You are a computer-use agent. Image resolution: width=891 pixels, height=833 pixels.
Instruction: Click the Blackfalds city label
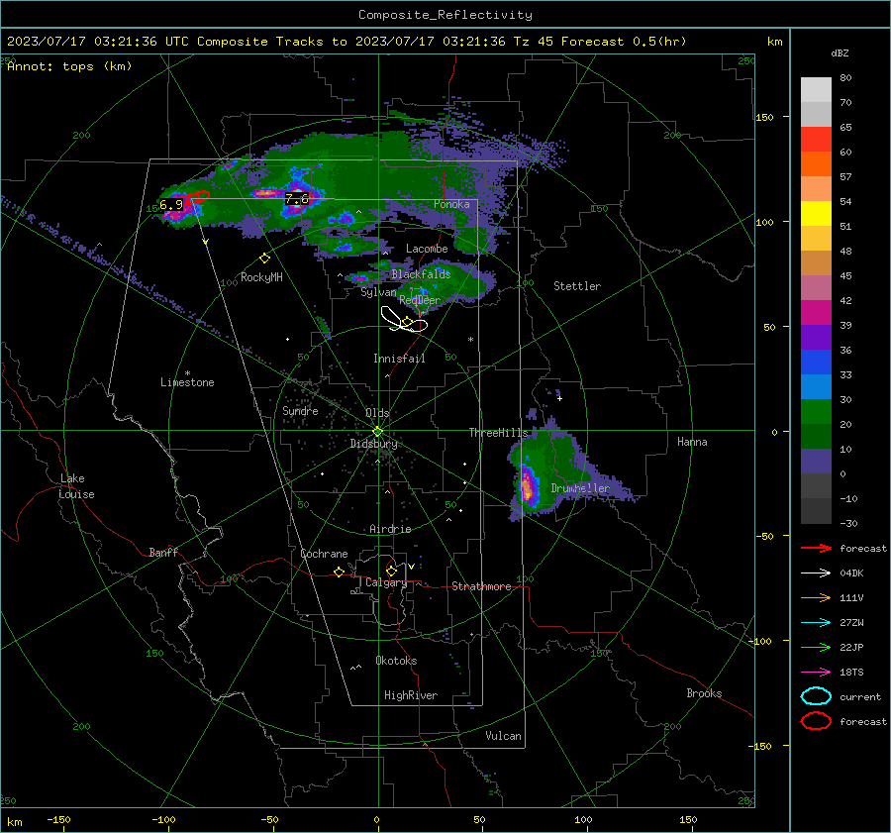421,274
